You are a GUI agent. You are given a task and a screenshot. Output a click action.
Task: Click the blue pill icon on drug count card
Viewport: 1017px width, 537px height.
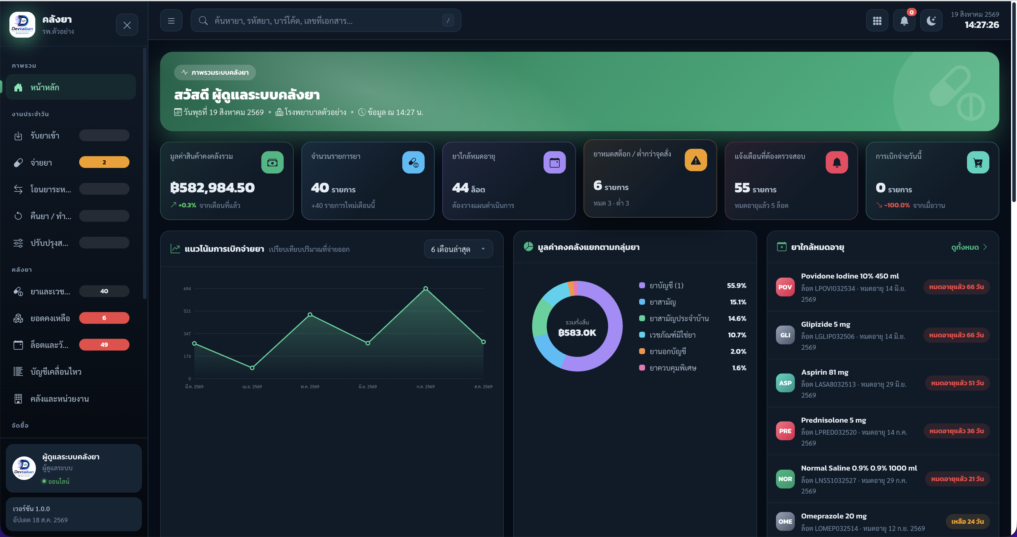pos(413,162)
